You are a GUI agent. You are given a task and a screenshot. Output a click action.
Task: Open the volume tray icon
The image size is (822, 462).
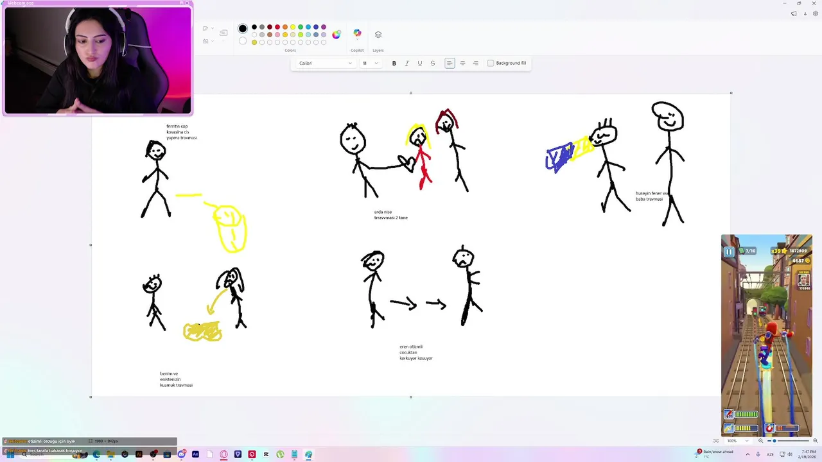(790, 454)
